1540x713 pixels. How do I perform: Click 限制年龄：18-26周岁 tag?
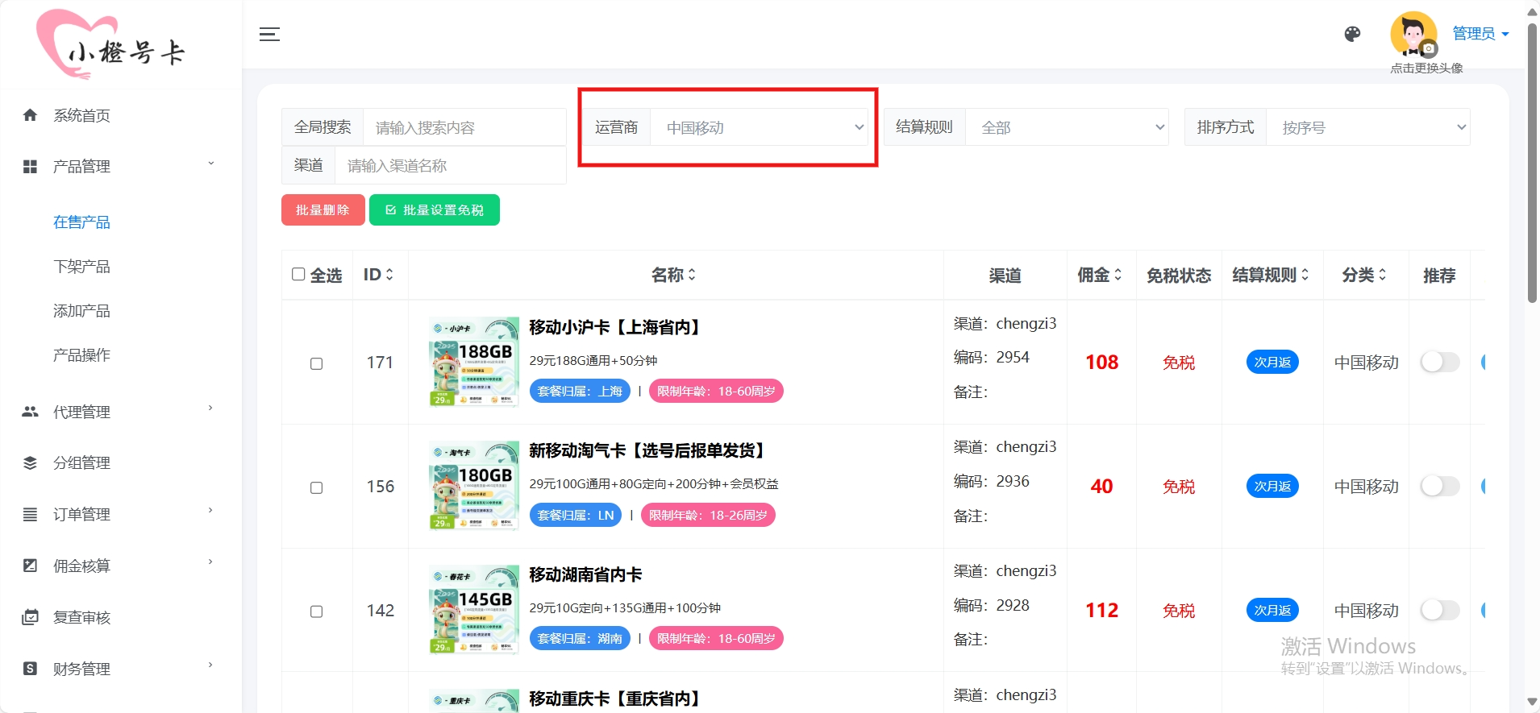click(708, 515)
